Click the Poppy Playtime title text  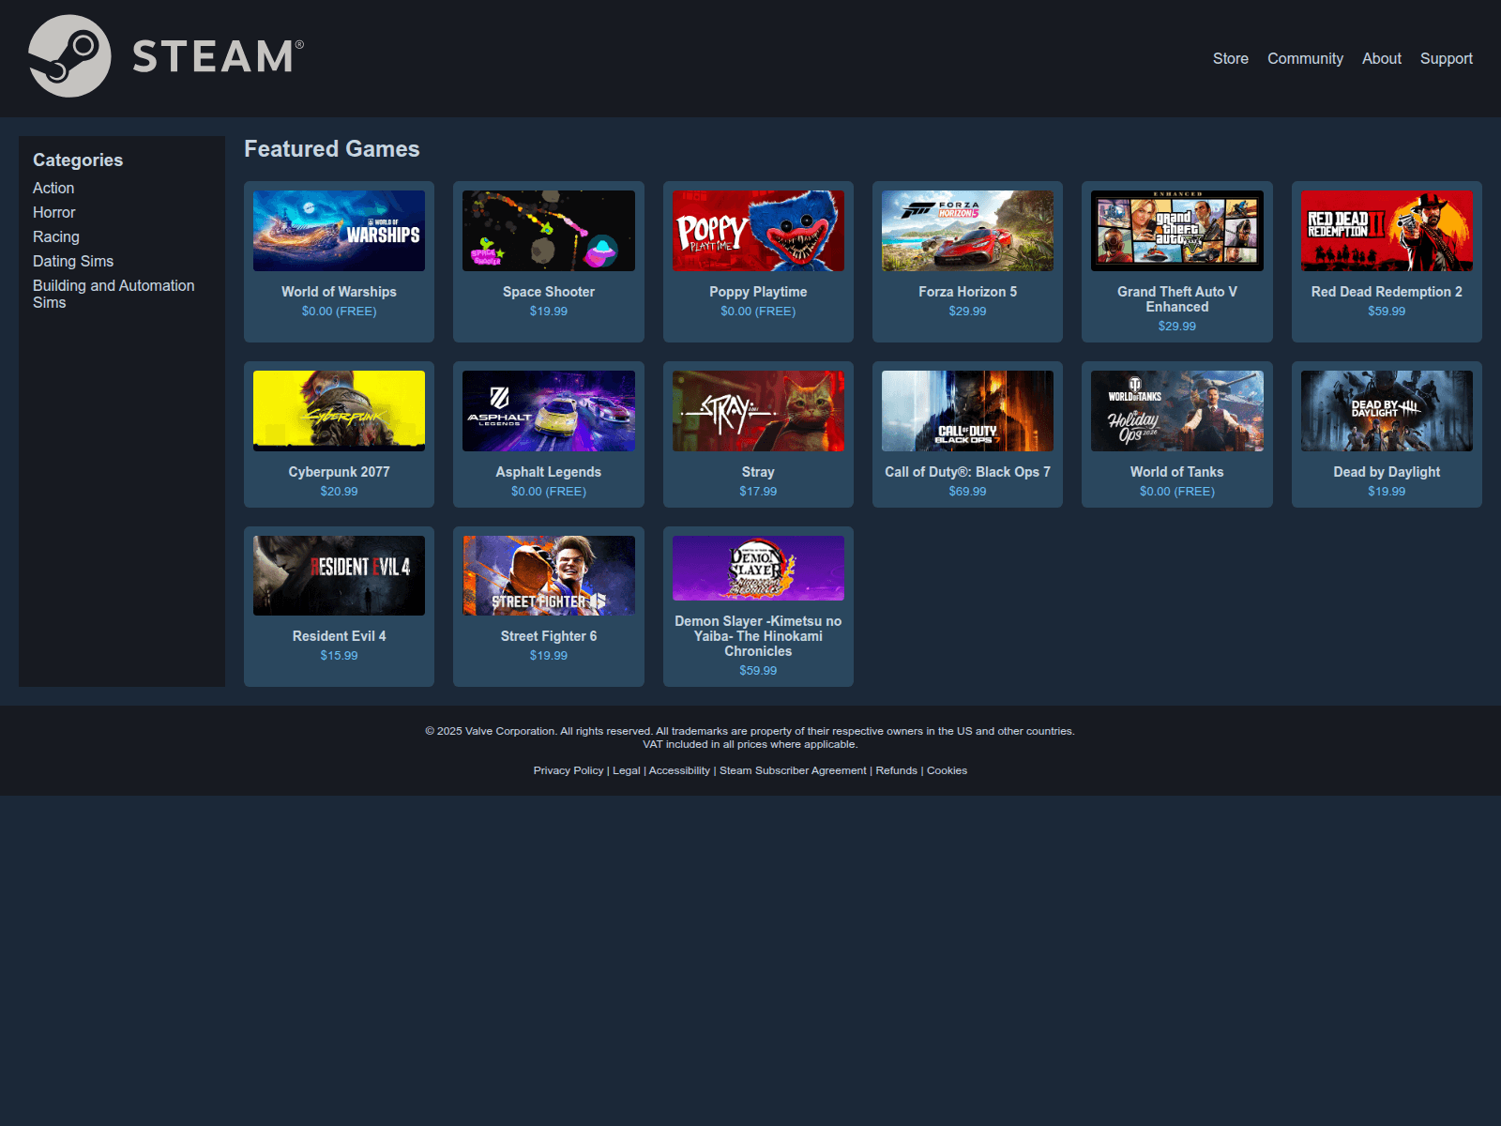758,292
